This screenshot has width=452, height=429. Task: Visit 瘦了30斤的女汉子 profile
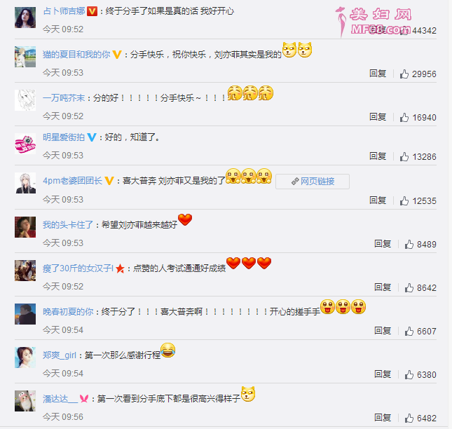click(x=78, y=268)
